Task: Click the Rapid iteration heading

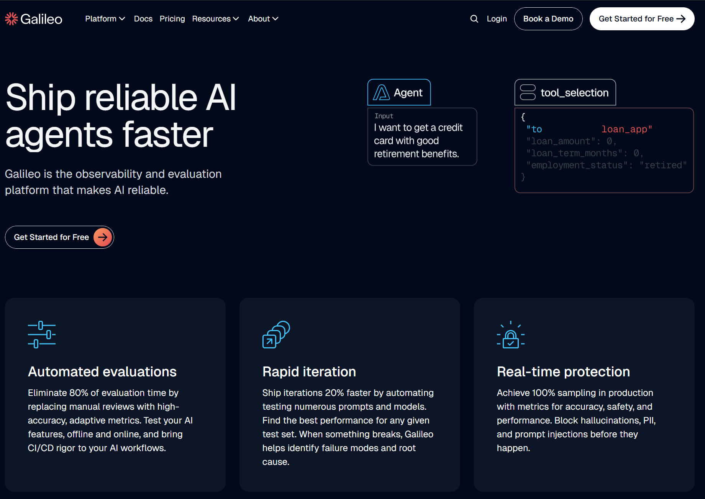Action: tap(309, 372)
